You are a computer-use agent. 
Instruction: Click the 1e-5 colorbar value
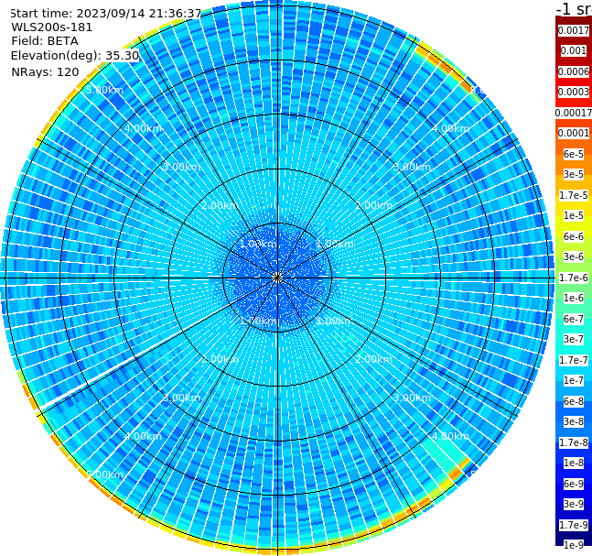coord(574,215)
